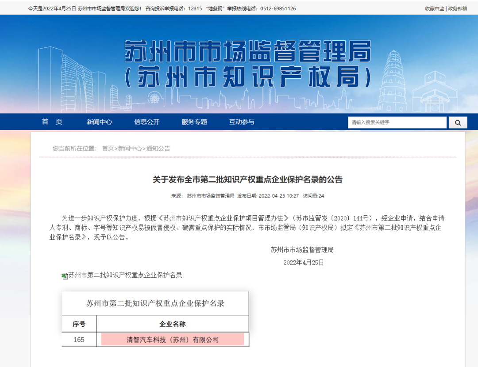This screenshot has width=478, height=367.
Task: Click the 收藏市监 link at top
Action: pos(435,8)
